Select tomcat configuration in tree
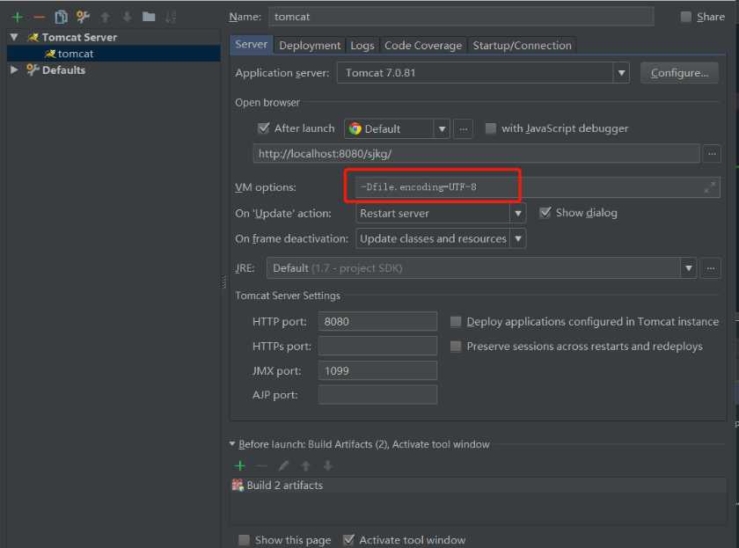Screen dimensions: 739x548 click(x=113, y=54)
